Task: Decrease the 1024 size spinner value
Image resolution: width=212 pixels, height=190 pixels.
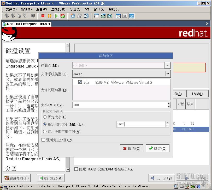Action: (x=167, y=126)
